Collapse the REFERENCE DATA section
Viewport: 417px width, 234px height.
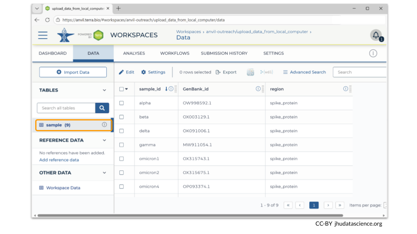coord(104,140)
